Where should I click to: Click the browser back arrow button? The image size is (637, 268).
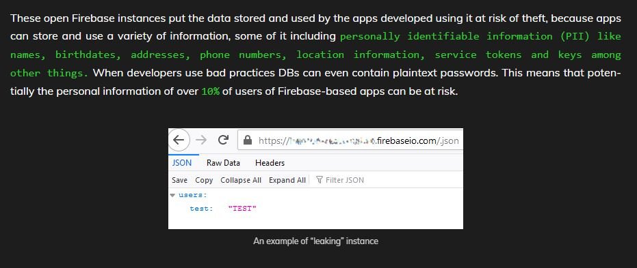click(x=179, y=140)
